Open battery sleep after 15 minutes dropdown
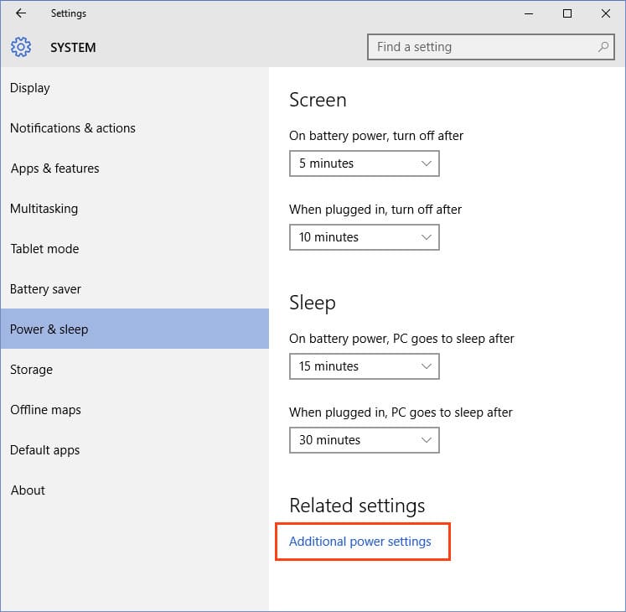Viewport: 626px width, 612px height. click(x=364, y=366)
